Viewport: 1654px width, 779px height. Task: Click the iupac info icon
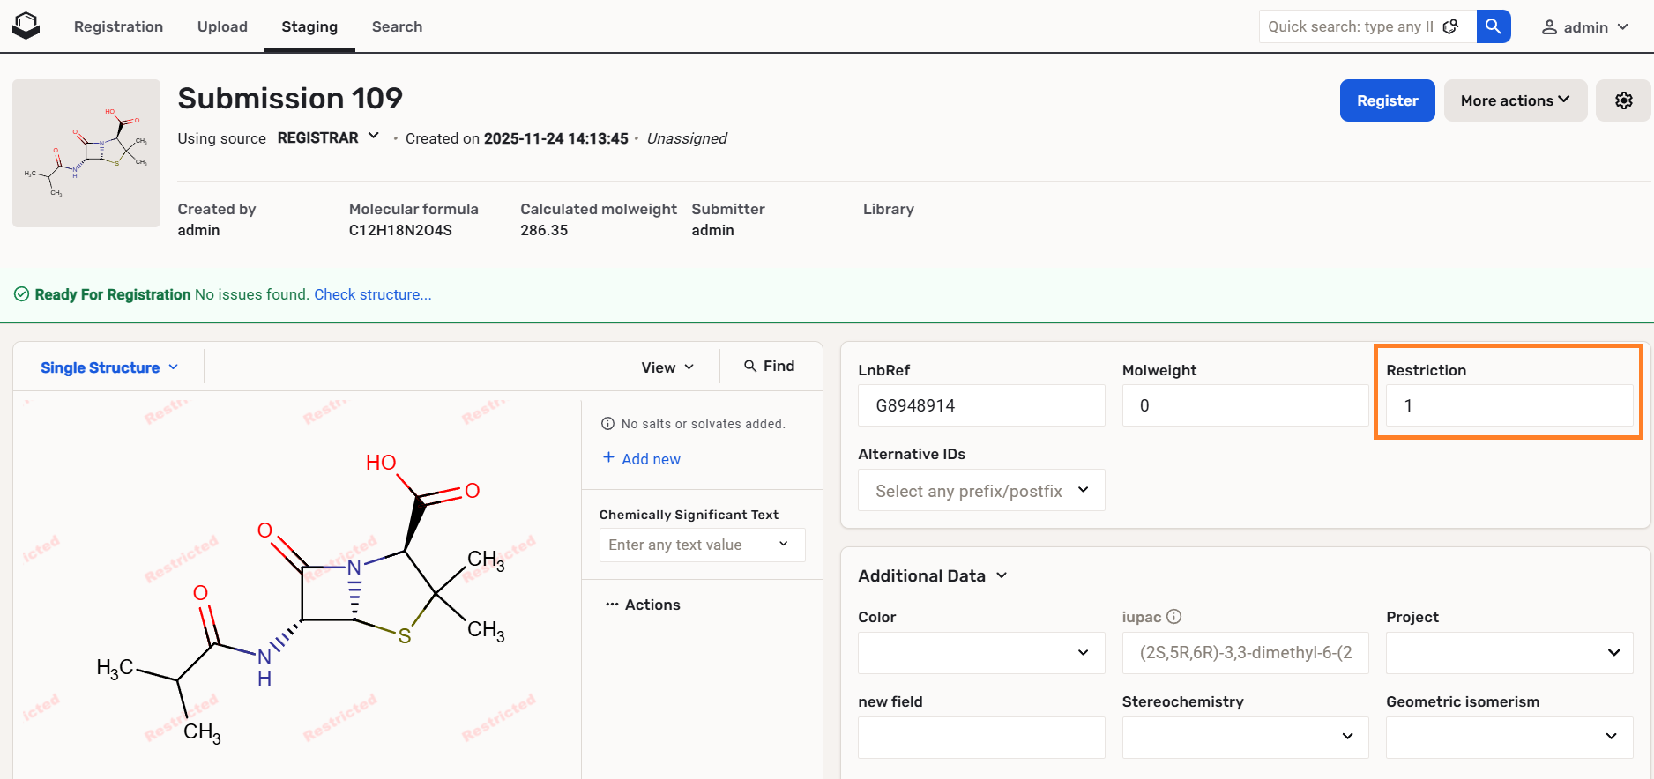(1173, 617)
